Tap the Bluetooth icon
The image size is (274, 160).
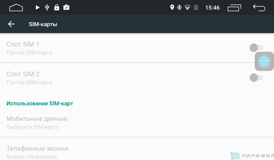coord(180,7)
